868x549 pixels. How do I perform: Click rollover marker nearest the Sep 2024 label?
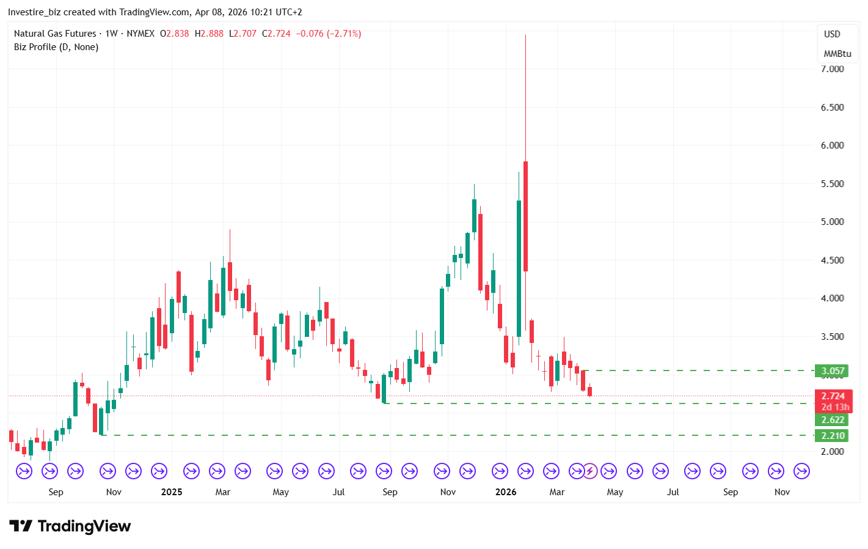click(49, 471)
